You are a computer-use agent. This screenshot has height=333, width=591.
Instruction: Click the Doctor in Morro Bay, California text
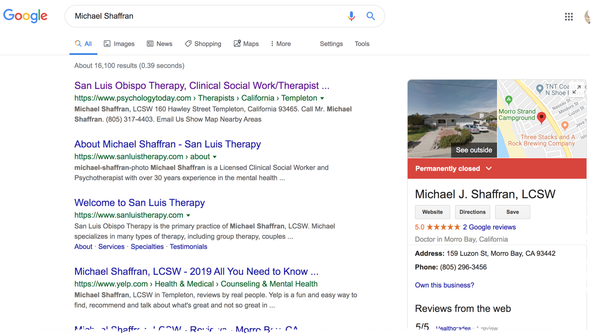coord(461,239)
